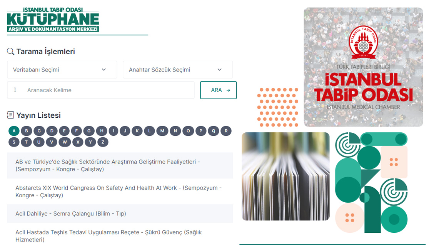
Task: Click into the Aranacak Kelime search field
Action: (x=101, y=90)
